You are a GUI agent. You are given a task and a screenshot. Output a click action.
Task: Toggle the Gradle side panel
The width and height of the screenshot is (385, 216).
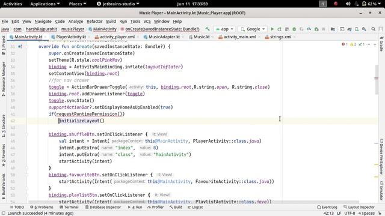(x=381, y=44)
